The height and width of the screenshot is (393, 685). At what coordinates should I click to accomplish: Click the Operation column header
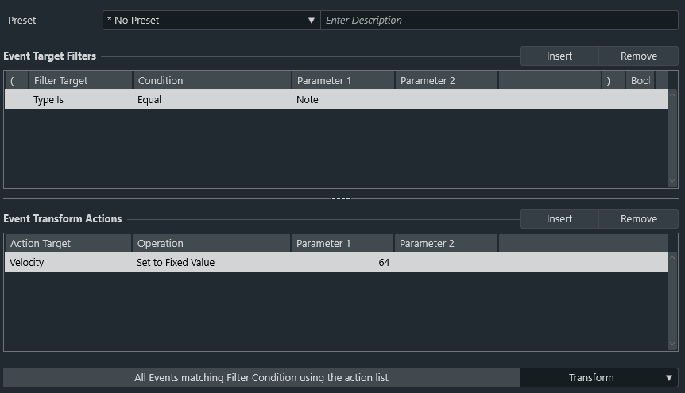(211, 244)
